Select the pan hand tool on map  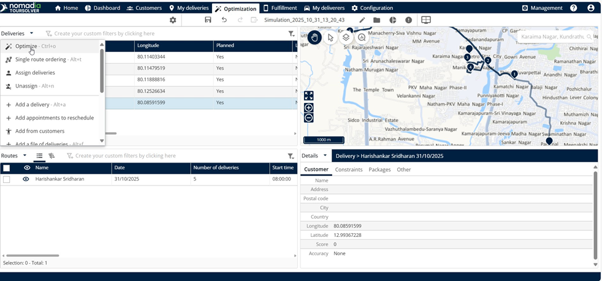[314, 37]
